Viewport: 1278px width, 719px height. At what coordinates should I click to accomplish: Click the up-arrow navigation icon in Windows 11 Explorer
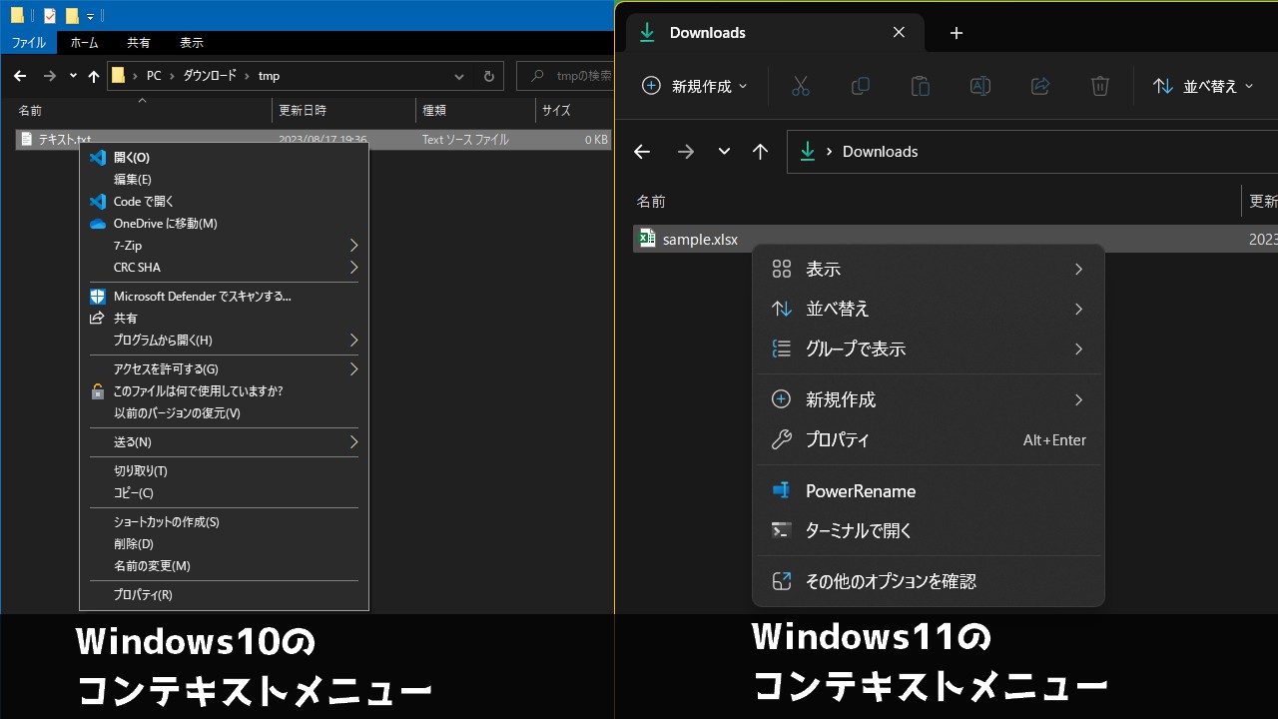[760, 151]
